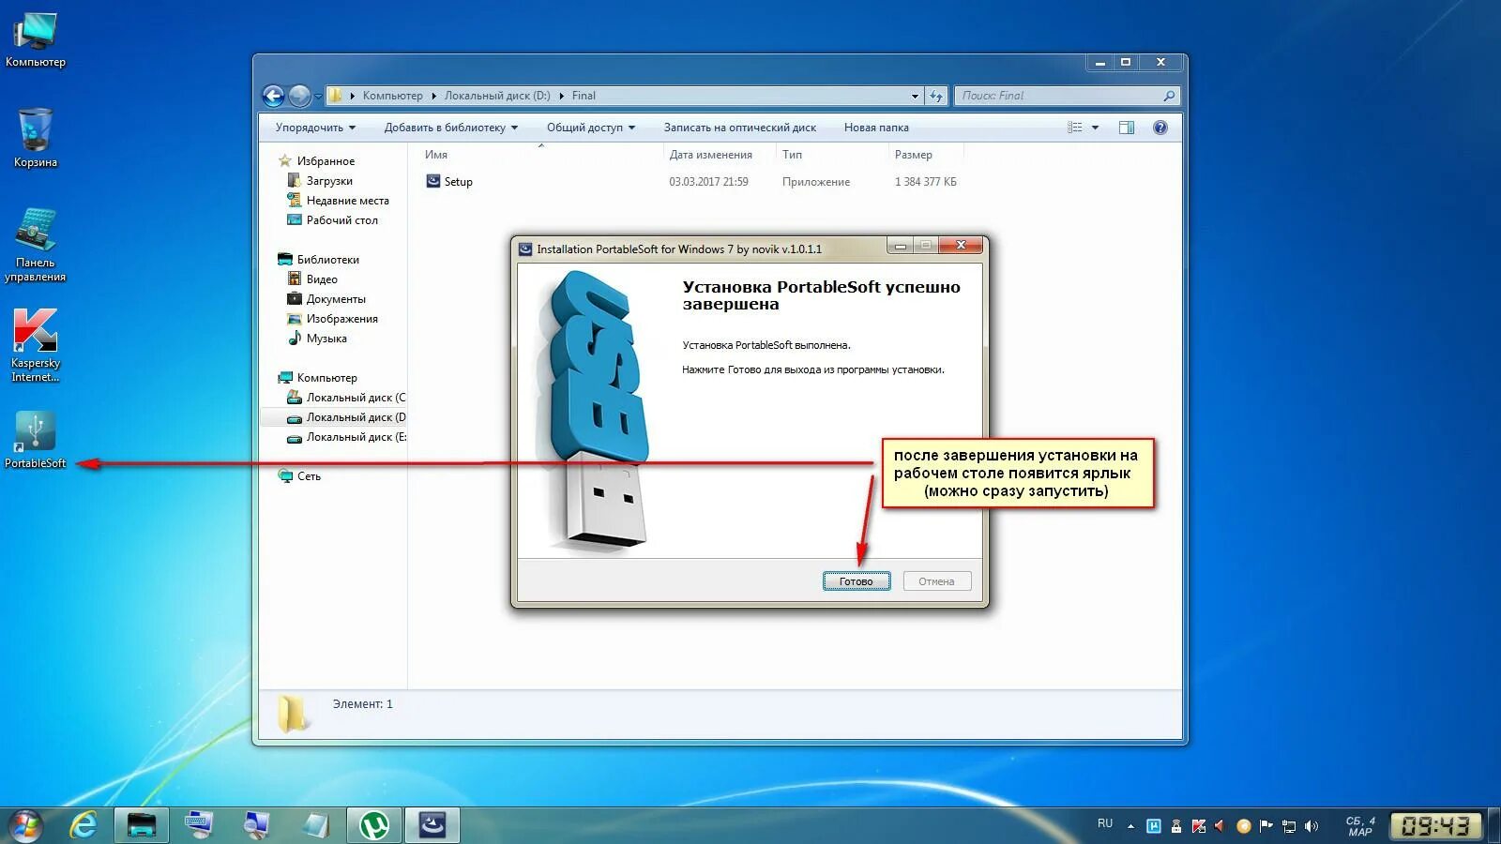Click the search magnifier icon in Explorer

(x=1168, y=96)
